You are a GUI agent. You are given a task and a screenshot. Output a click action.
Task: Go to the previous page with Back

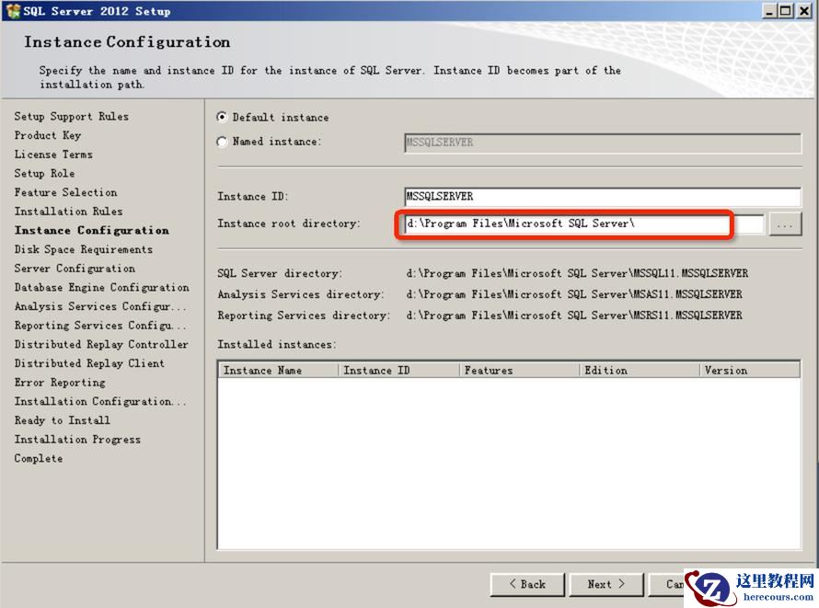527,584
